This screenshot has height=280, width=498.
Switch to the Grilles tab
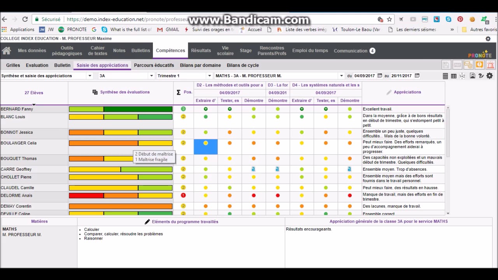point(13,65)
